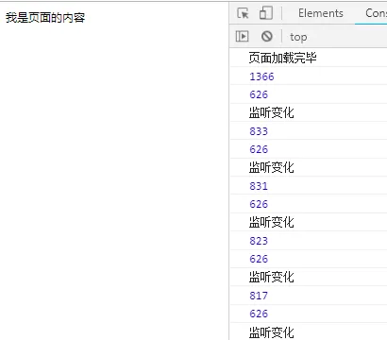Click the 626 value below 1366

259,94
